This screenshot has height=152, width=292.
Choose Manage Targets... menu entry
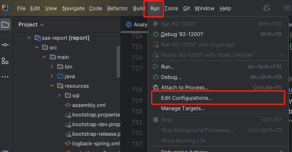pos(218,109)
